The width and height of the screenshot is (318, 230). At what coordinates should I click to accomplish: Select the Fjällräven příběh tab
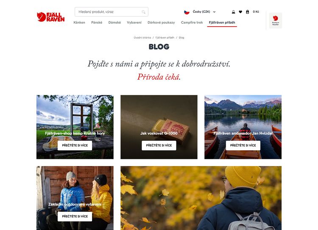pyautogui.click(x=222, y=22)
